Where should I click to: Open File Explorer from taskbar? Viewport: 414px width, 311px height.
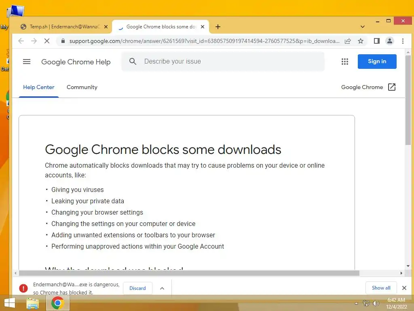coord(33,303)
